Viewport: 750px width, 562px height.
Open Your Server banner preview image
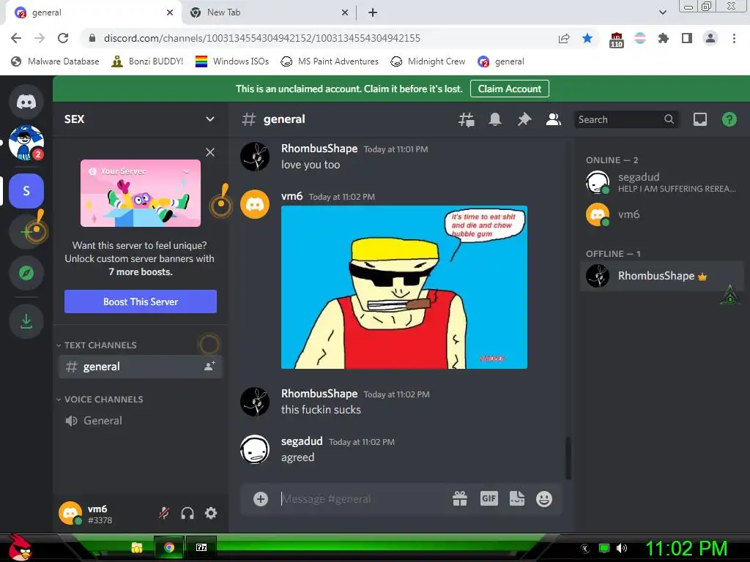pos(141,193)
